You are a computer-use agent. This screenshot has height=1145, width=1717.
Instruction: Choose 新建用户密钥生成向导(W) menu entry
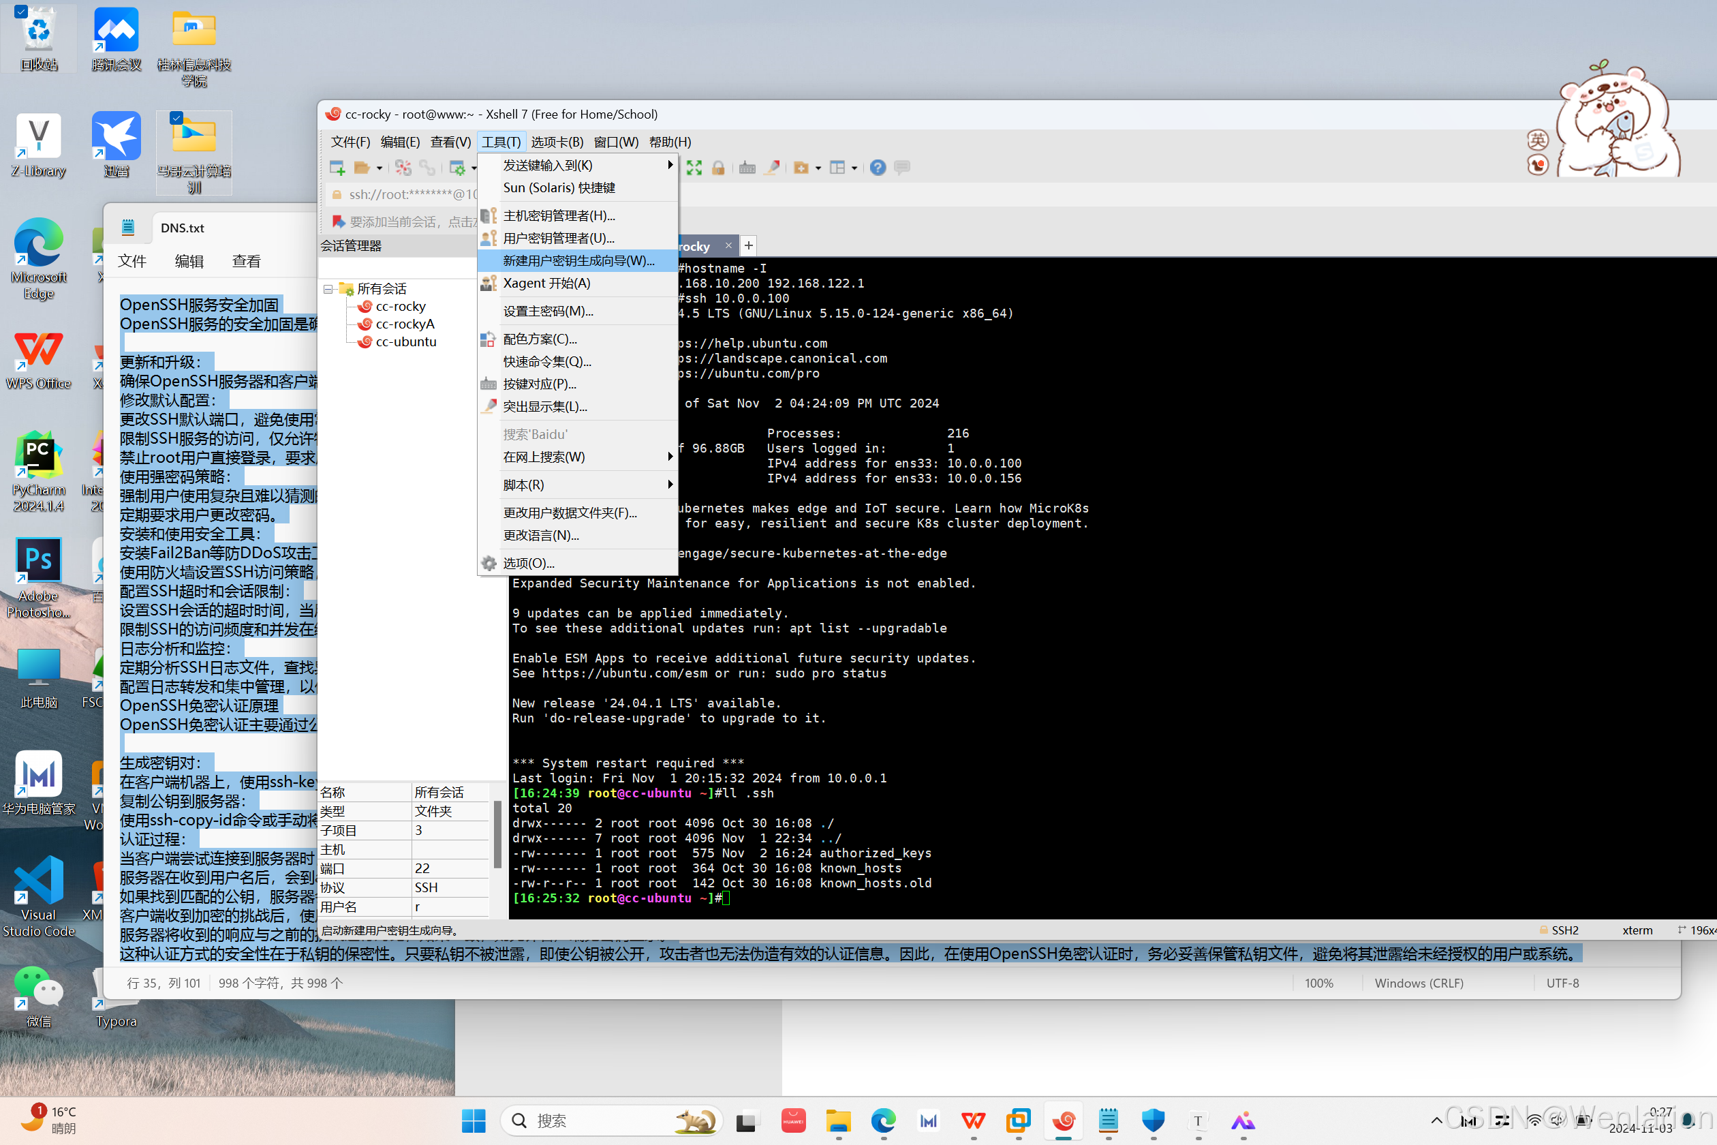(x=578, y=260)
